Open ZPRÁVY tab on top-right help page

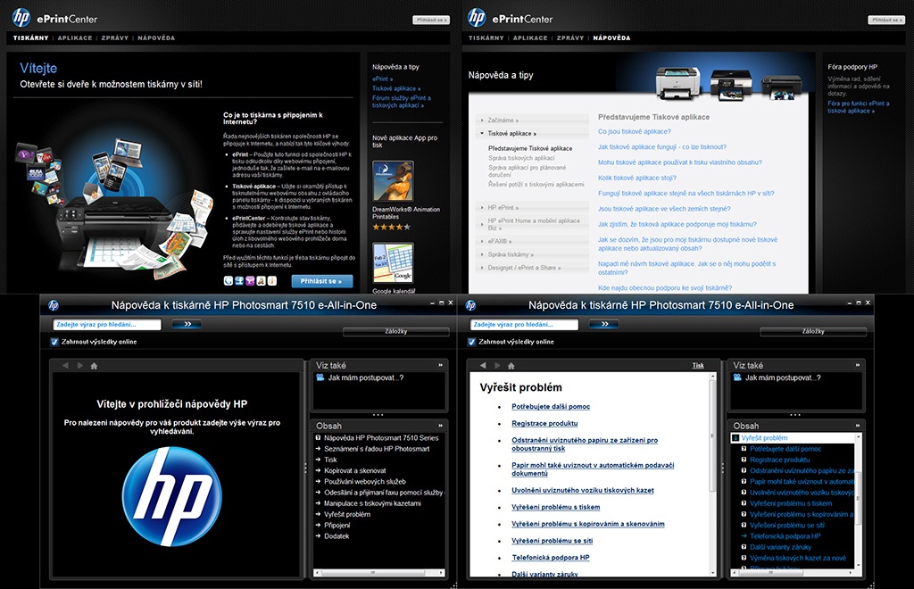tap(570, 37)
